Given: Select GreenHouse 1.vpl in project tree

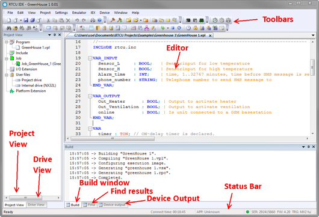Looking at the screenshot, I should [x=36, y=47].
